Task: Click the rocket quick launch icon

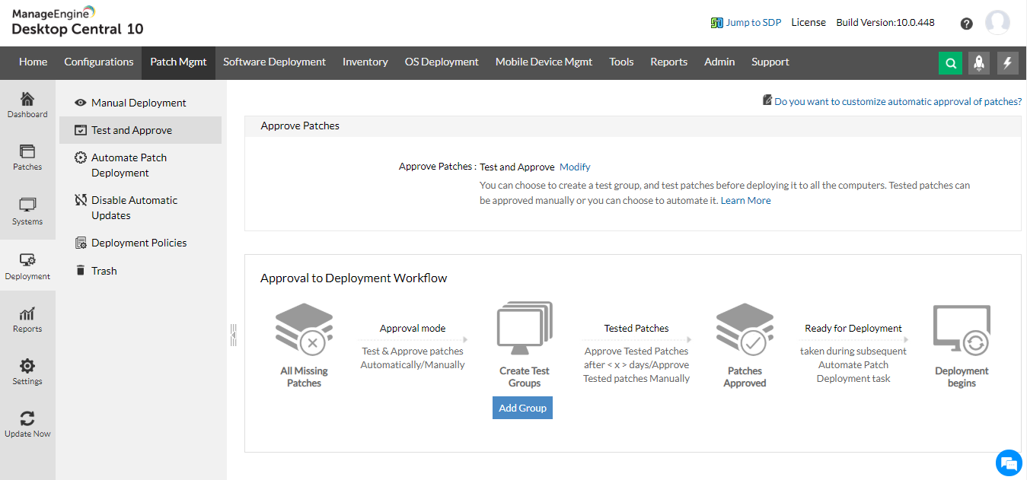Action: [979, 63]
